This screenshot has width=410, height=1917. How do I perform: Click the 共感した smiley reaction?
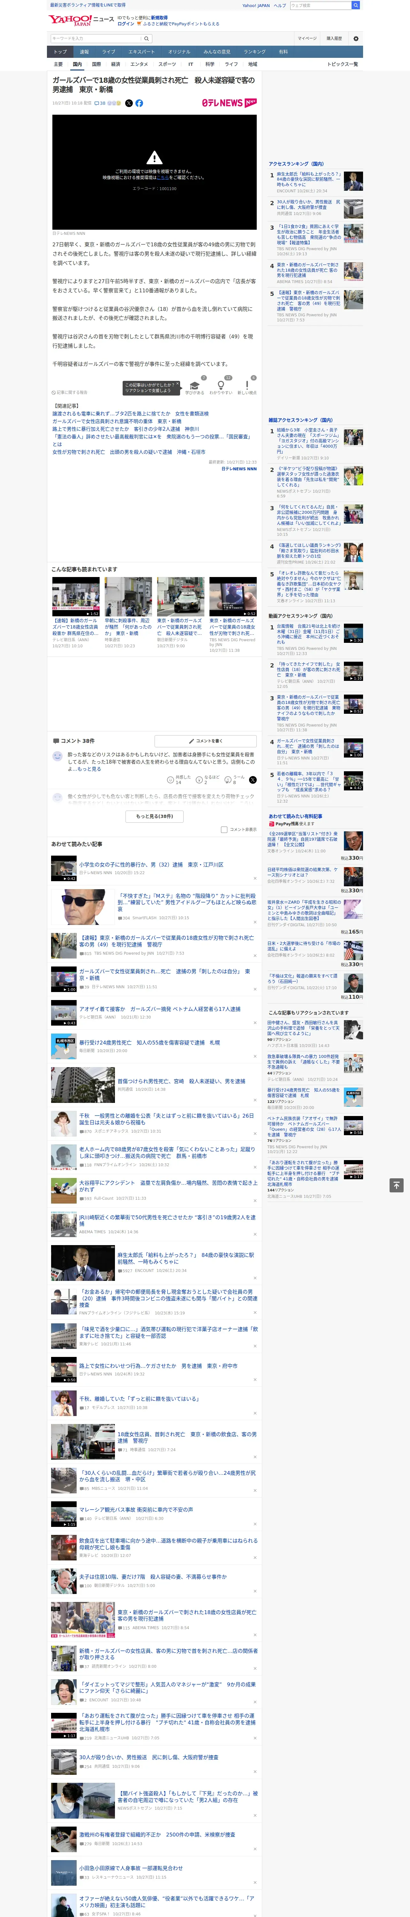tap(171, 779)
